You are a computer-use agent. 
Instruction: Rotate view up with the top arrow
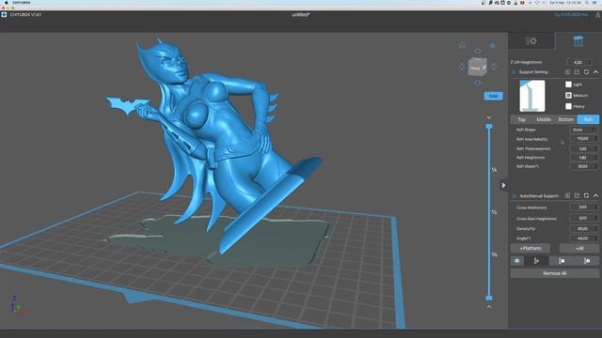[x=478, y=51]
